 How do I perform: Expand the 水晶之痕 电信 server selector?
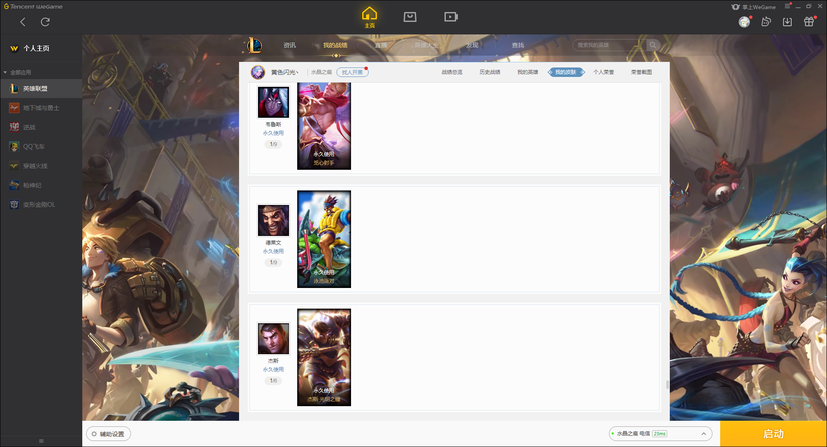point(660,434)
